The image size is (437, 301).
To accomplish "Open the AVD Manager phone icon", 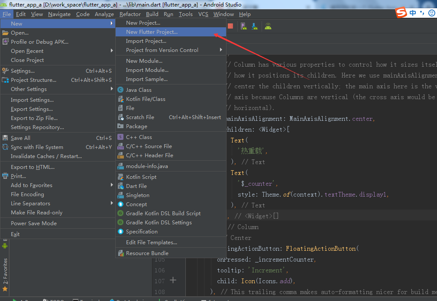I will click(x=243, y=26).
